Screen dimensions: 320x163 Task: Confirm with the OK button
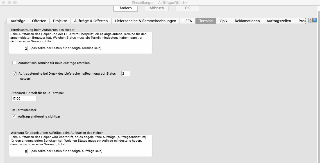pyautogui.click(x=187, y=8)
